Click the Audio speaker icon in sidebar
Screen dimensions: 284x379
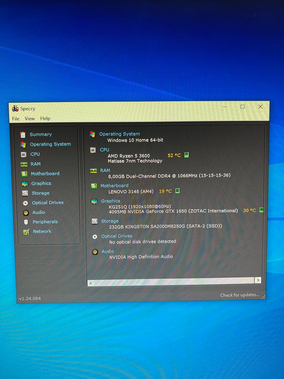click(26, 213)
